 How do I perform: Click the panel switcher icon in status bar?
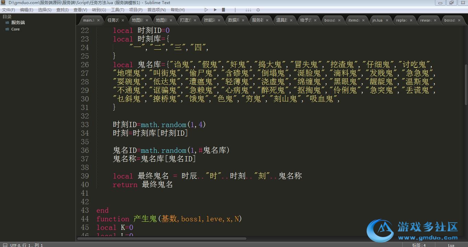(x=5, y=245)
